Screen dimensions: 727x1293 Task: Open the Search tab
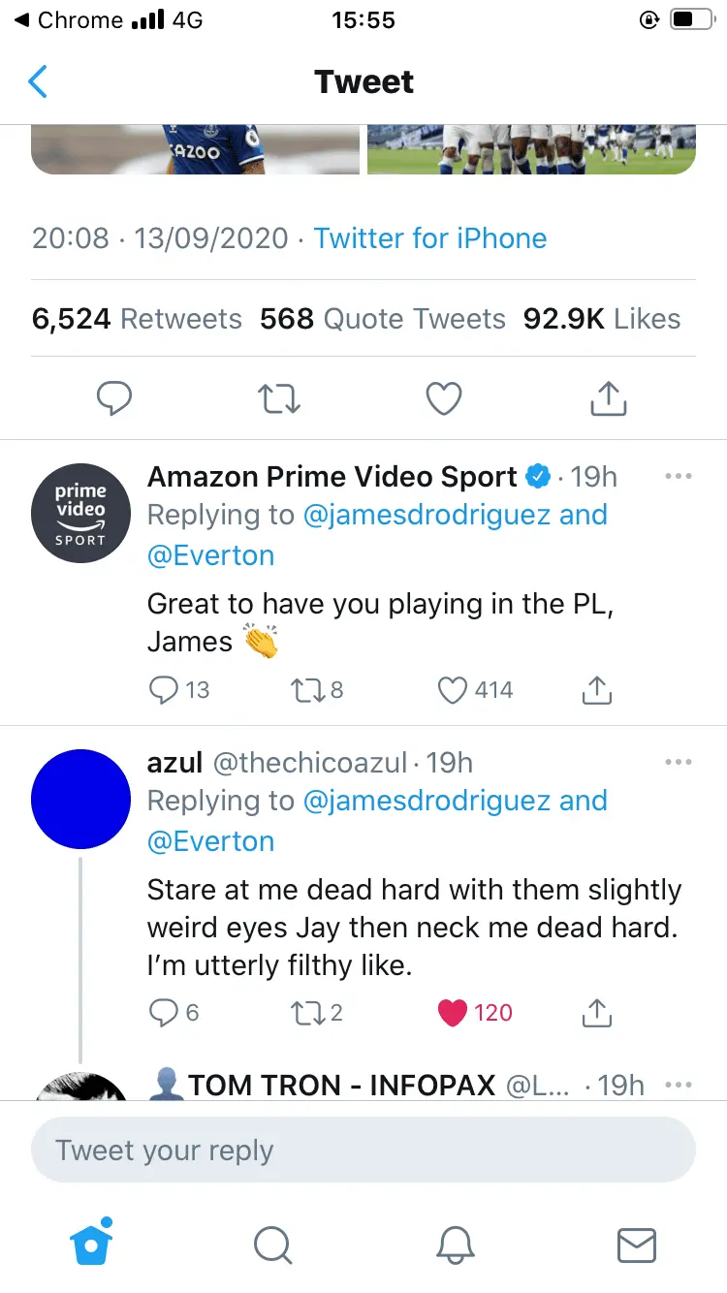tap(272, 1245)
